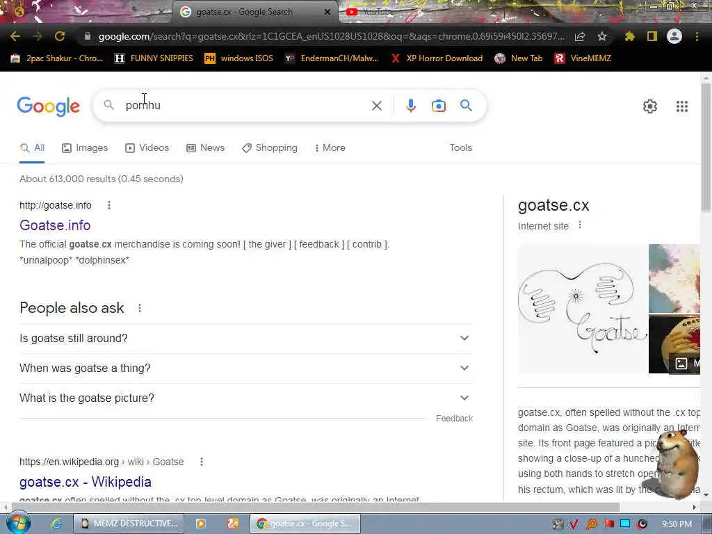Open the New Tab bookmark
The image size is (712, 534).
[519, 58]
